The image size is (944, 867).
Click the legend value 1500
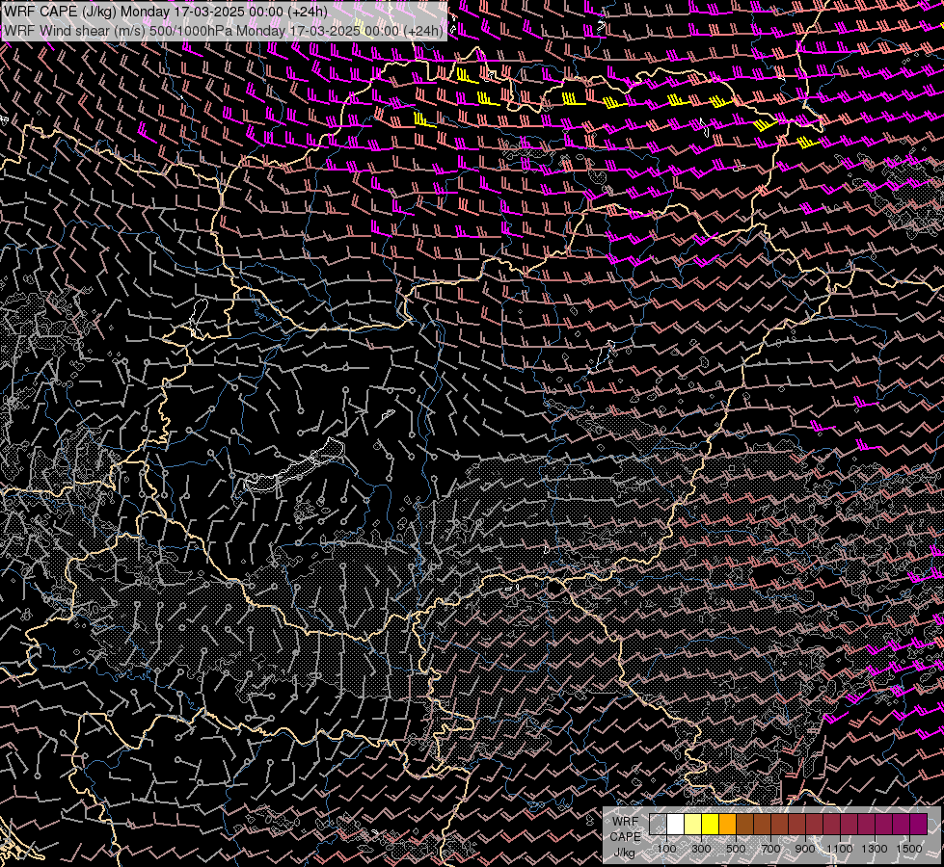[909, 849]
